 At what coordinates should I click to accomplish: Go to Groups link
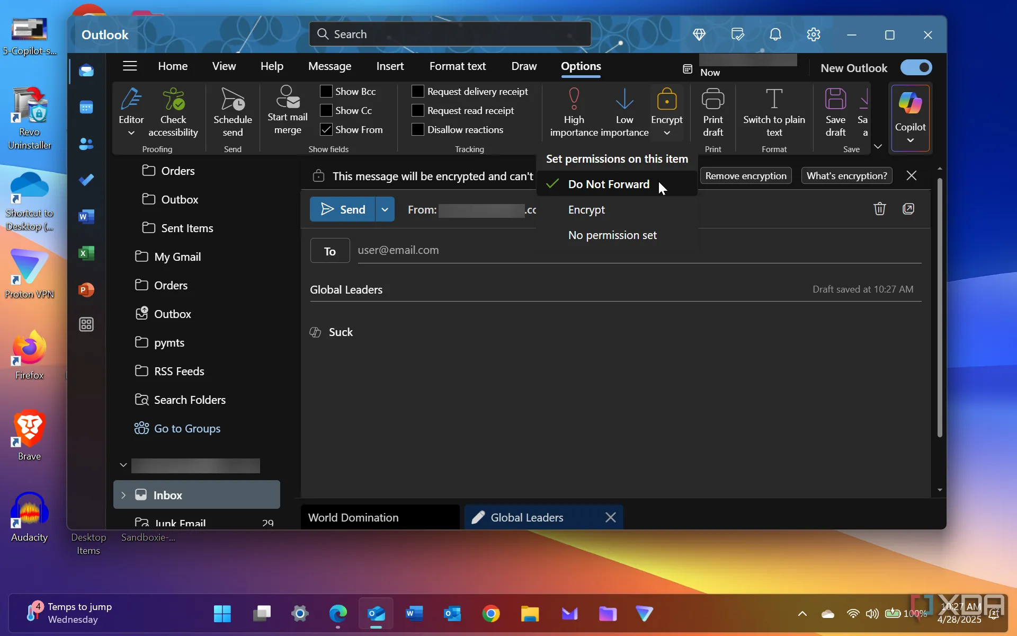(x=187, y=428)
